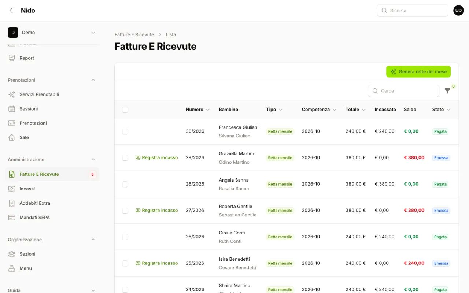
Task: Open the UD user avatar menu
Action: [x=458, y=10]
